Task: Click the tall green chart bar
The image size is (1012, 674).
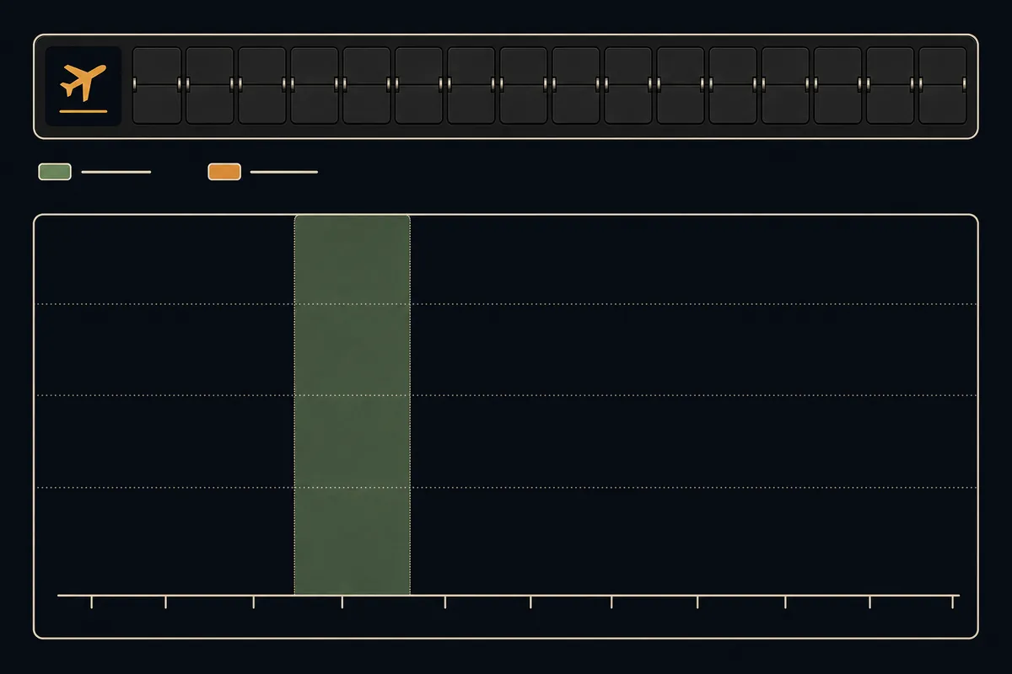Action: pyautogui.click(x=353, y=405)
